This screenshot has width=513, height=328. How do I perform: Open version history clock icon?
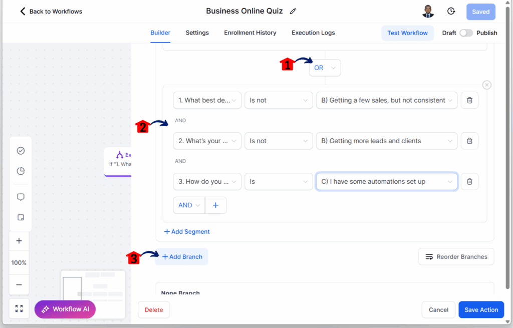451,12
